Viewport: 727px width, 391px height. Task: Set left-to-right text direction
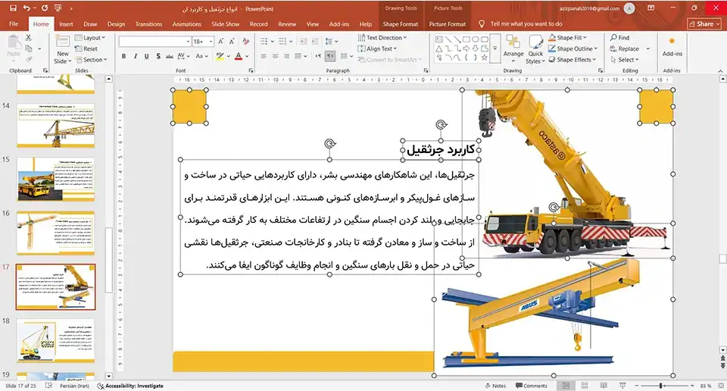318,56
